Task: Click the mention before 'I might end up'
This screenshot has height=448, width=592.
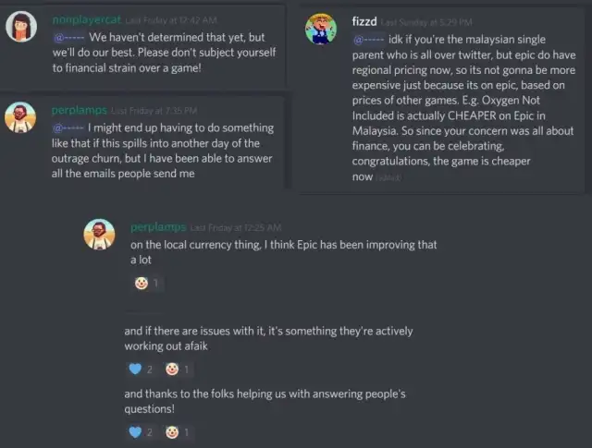Action: coord(68,127)
